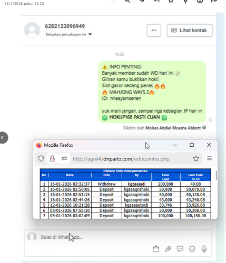The width and height of the screenshot is (226, 263).
Task: Click the info icon beside Moesha Abbott
Action: [204, 127]
